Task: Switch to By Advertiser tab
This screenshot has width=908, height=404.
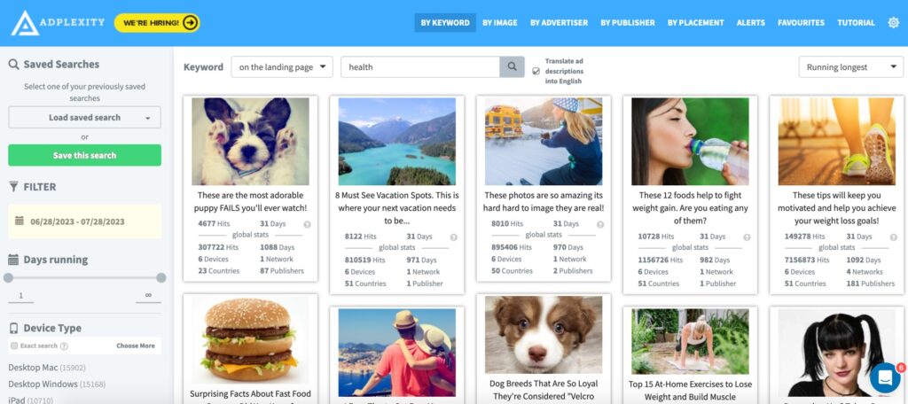Action: (x=559, y=22)
